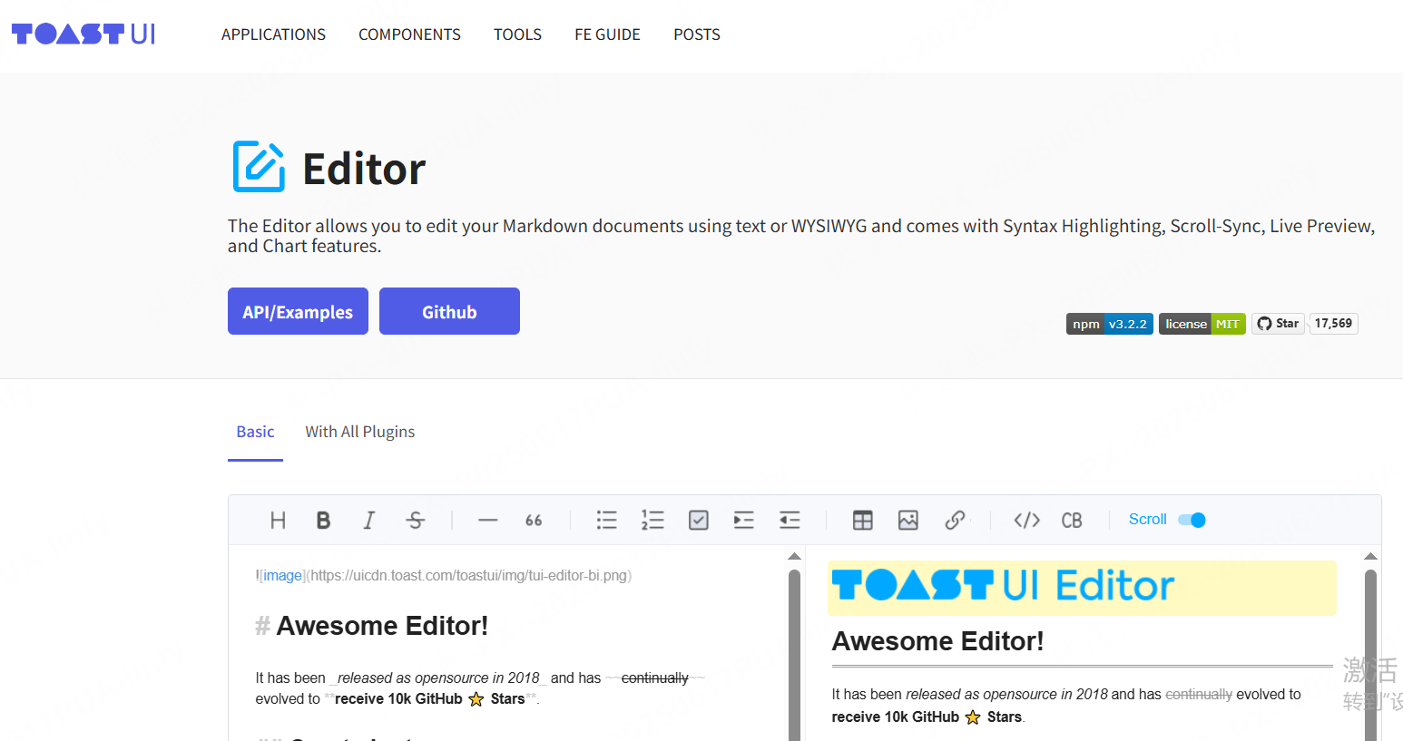1403x741 pixels.
Task: Click the Github button
Action: point(449,311)
